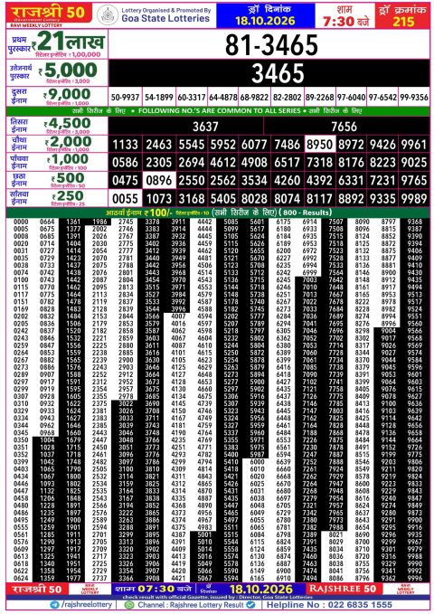Viewport: 434px width, 614px height.
Task: Click the first prize number 81-3465
Action: pyautogui.click(x=271, y=44)
